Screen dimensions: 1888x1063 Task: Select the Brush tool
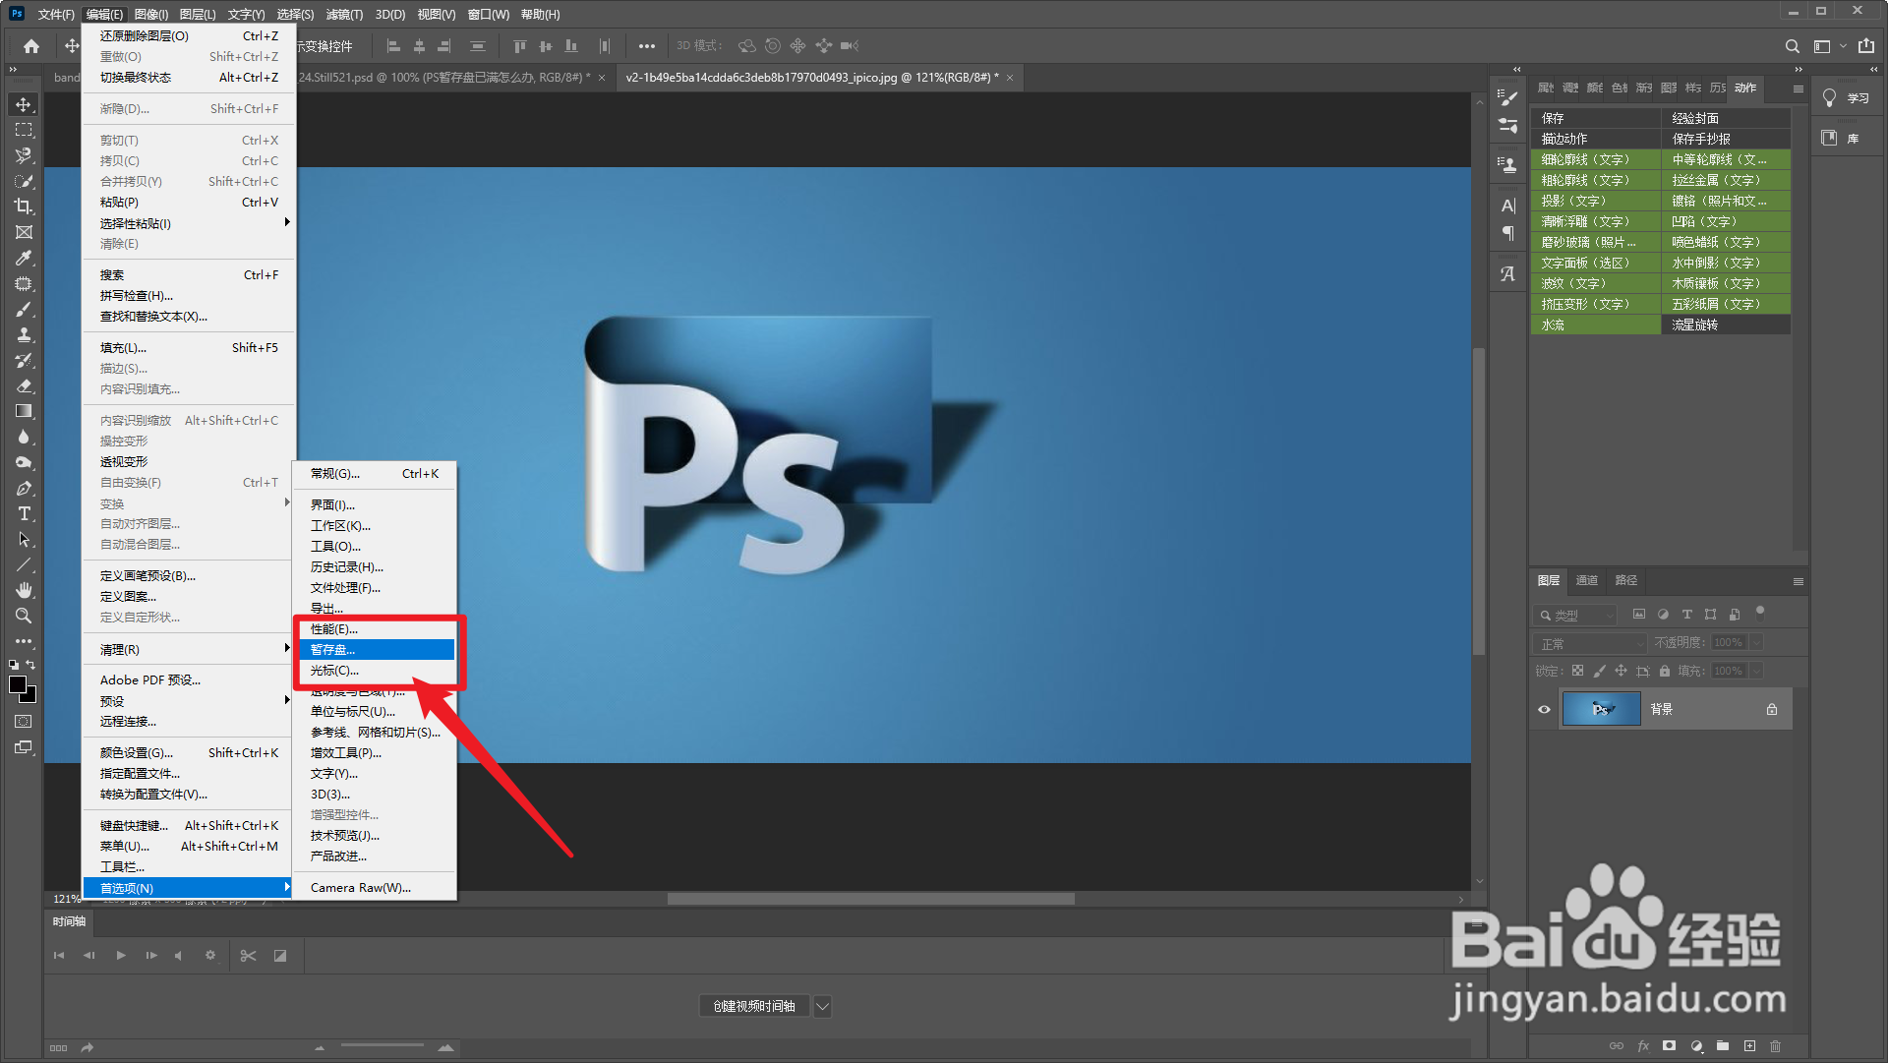pos(24,309)
